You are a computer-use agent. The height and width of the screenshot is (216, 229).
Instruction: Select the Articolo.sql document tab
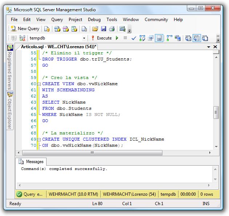coord(59,47)
